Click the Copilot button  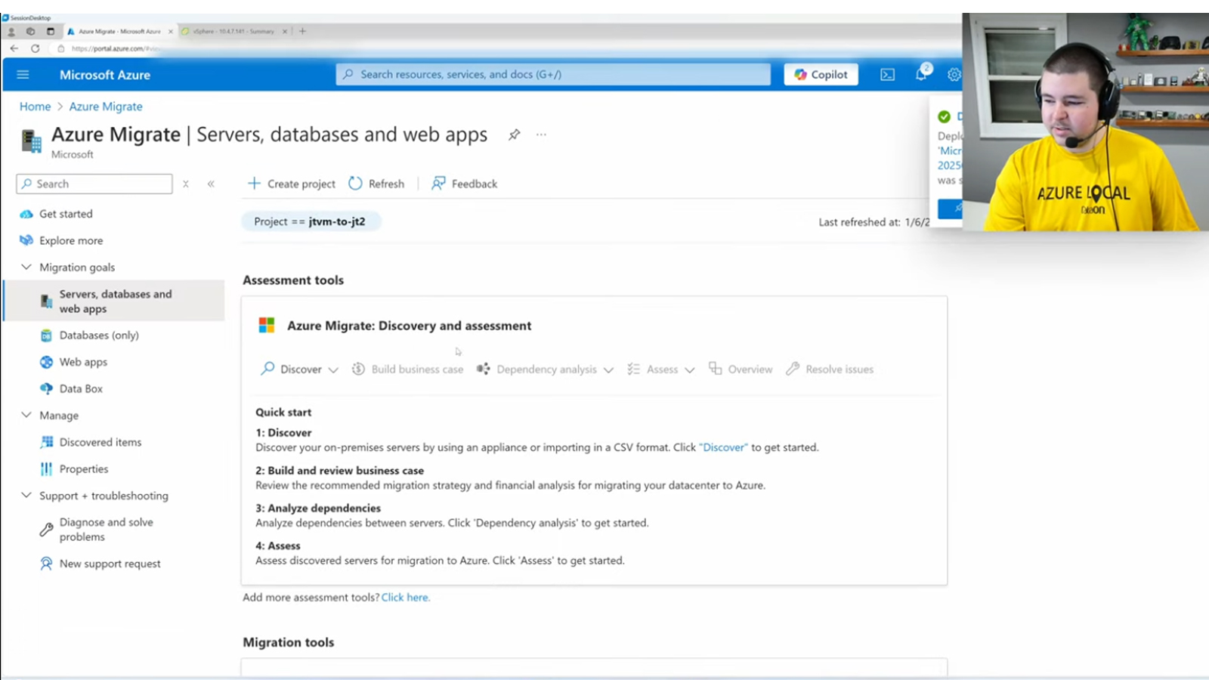point(821,75)
